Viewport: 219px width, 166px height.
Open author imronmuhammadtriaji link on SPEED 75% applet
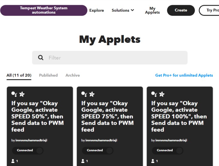tap(101, 140)
